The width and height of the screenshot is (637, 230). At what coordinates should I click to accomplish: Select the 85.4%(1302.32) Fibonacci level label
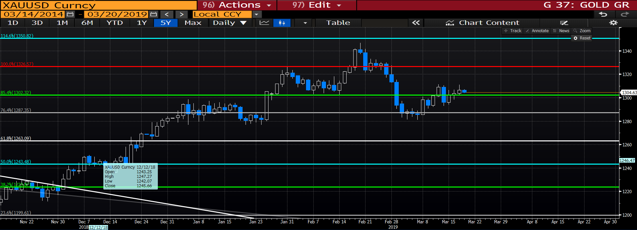click(16, 93)
